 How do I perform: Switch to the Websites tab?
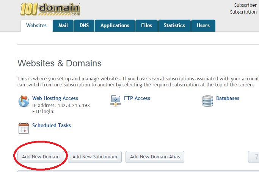36,26
